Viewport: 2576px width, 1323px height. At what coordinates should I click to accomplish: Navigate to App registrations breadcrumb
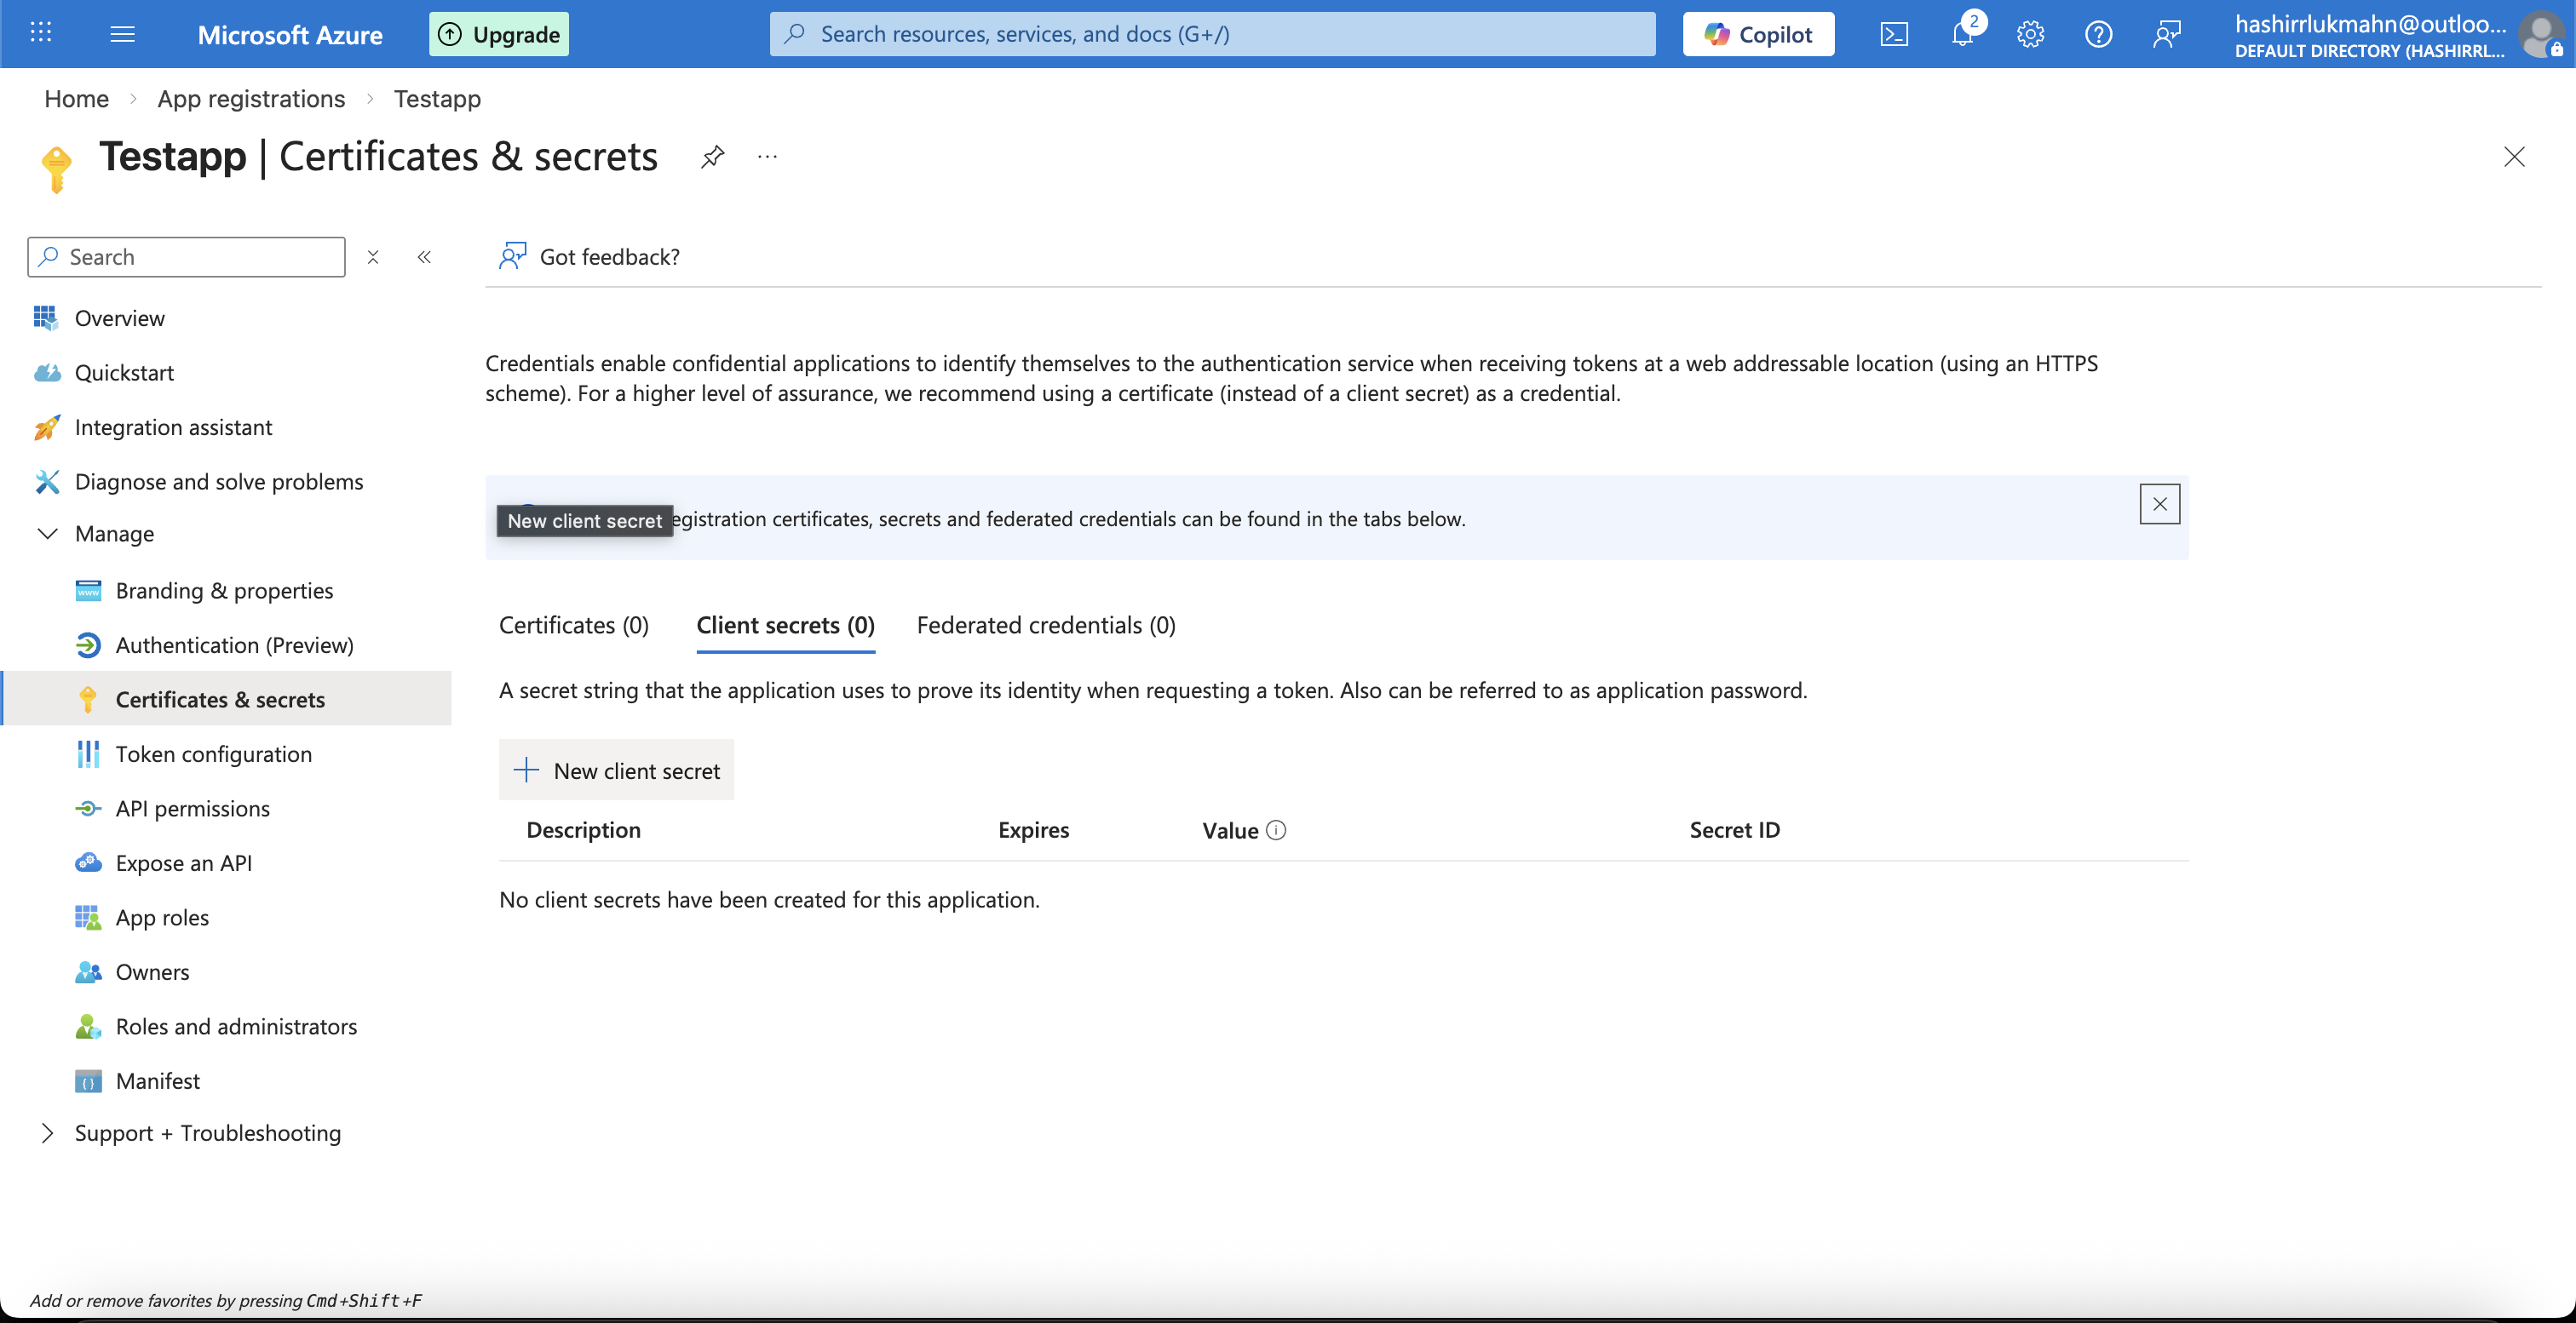click(250, 99)
